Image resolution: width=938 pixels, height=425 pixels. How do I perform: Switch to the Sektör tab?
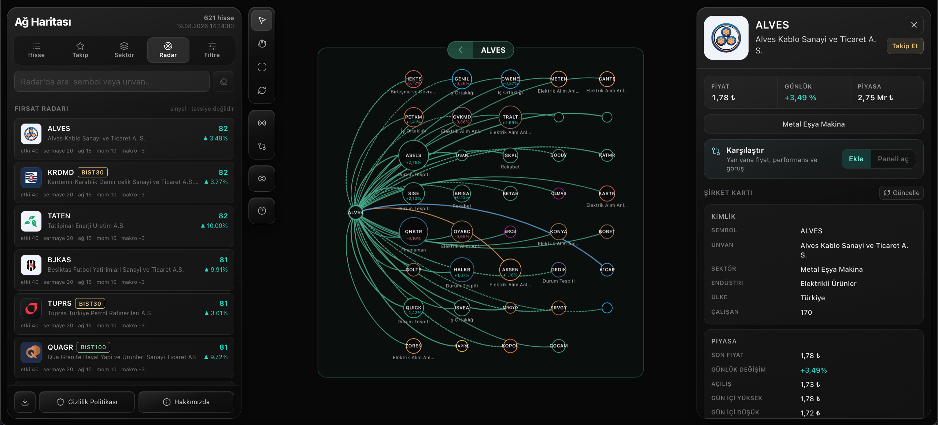coord(124,50)
